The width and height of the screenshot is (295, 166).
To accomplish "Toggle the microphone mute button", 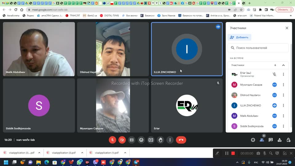I will click(112, 140).
